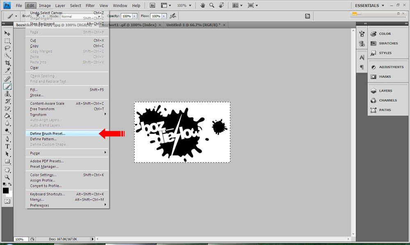Image resolution: width=410 pixels, height=245 pixels.
Task: Select the Hand tool in toolbox
Action: 7,170
